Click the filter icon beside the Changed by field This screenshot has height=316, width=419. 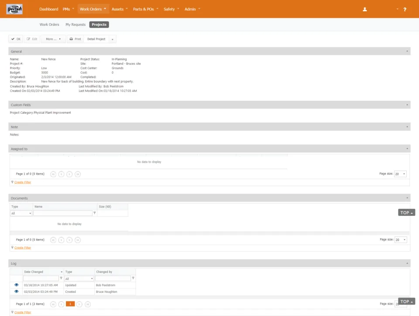pos(133,278)
